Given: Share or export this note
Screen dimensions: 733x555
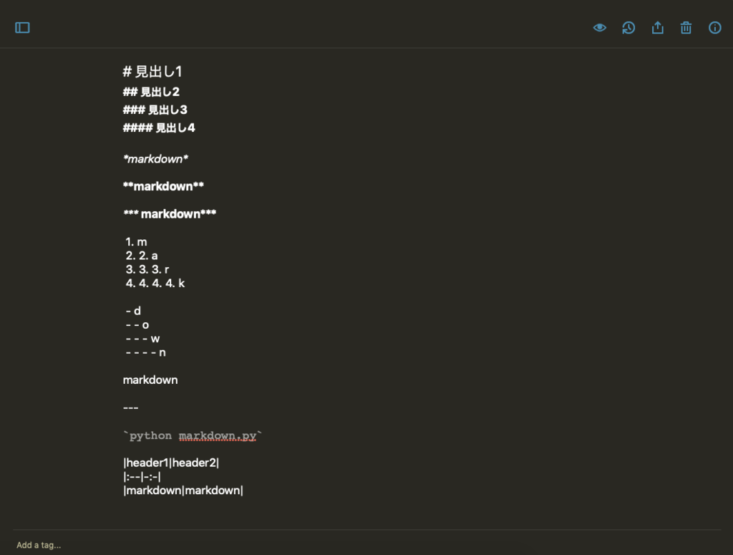Looking at the screenshot, I should (657, 27).
